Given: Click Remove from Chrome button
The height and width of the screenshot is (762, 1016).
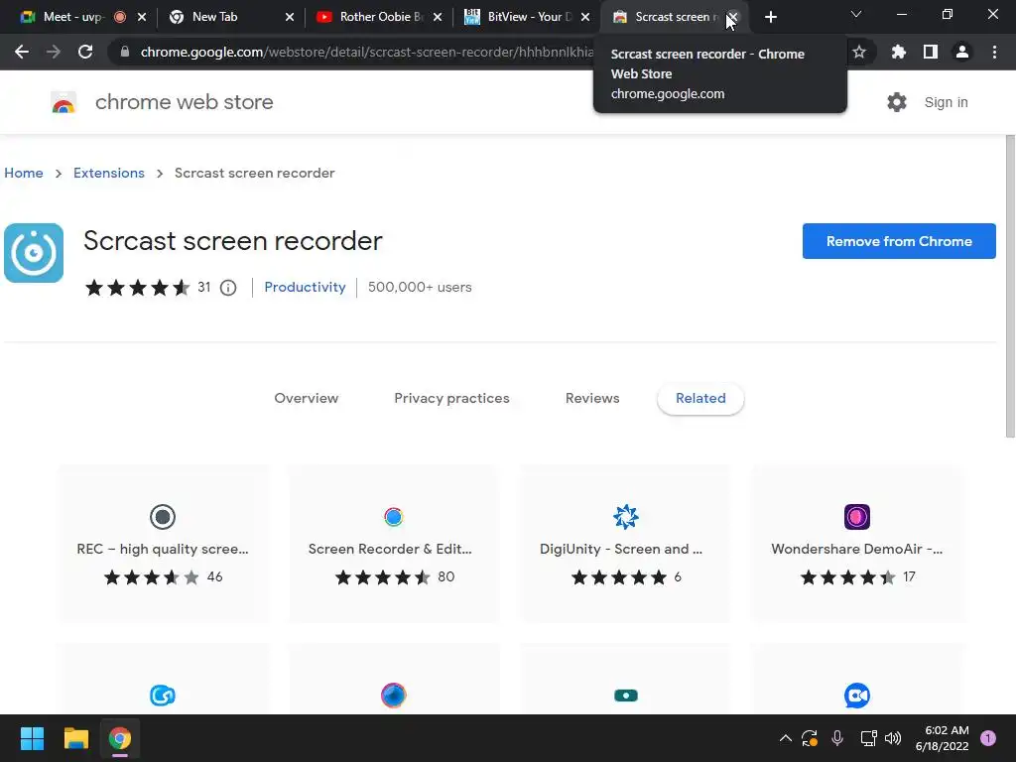Looking at the screenshot, I should [899, 241].
